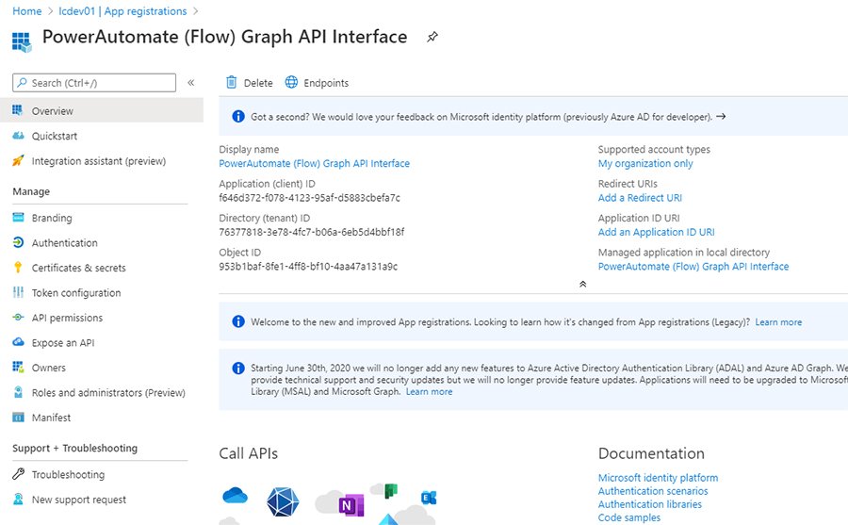Click Add a Redirect URI link
Image resolution: width=848 pixels, height=525 pixels.
(x=640, y=198)
